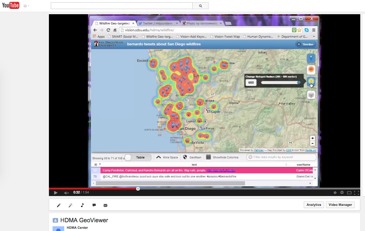
Task: Zoom out the map with minus
Action: [x=312, y=144]
